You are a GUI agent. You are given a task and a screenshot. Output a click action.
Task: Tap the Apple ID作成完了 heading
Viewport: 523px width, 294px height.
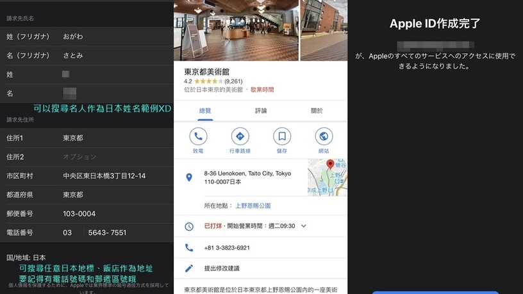tap(435, 23)
